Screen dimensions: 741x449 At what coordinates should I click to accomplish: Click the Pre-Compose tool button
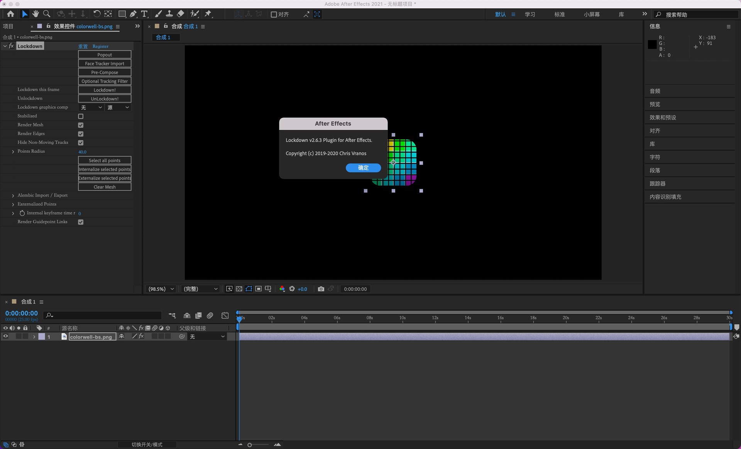(104, 72)
